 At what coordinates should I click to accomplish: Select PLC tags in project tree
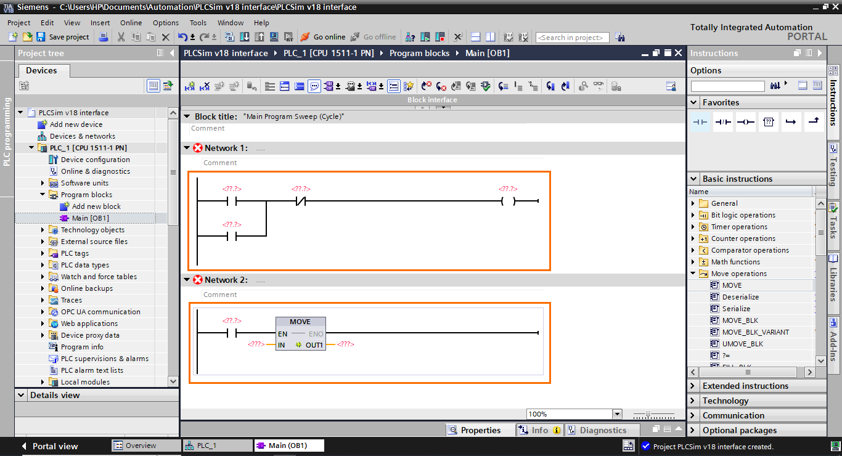click(x=75, y=253)
